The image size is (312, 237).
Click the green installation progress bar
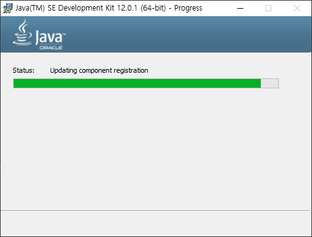(146, 83)
